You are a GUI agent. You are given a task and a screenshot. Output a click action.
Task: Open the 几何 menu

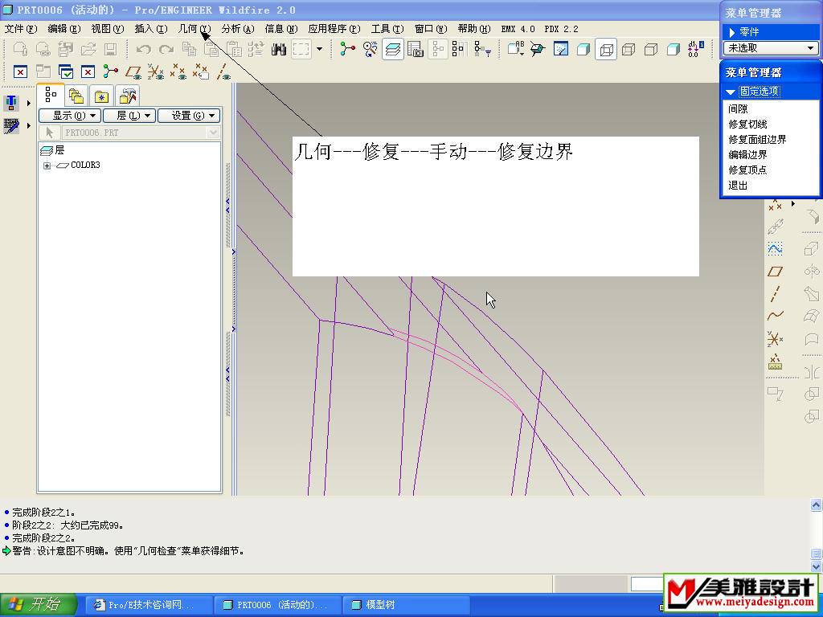coord(194,28)
